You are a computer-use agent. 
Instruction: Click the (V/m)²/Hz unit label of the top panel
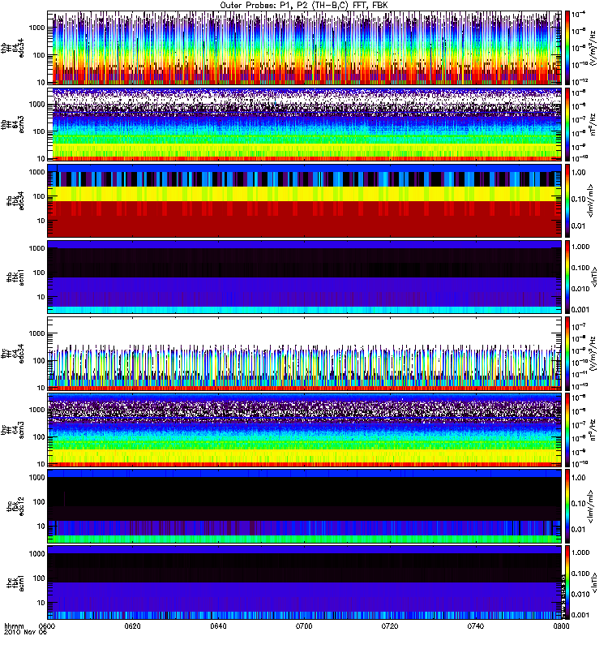coord(593,48)
